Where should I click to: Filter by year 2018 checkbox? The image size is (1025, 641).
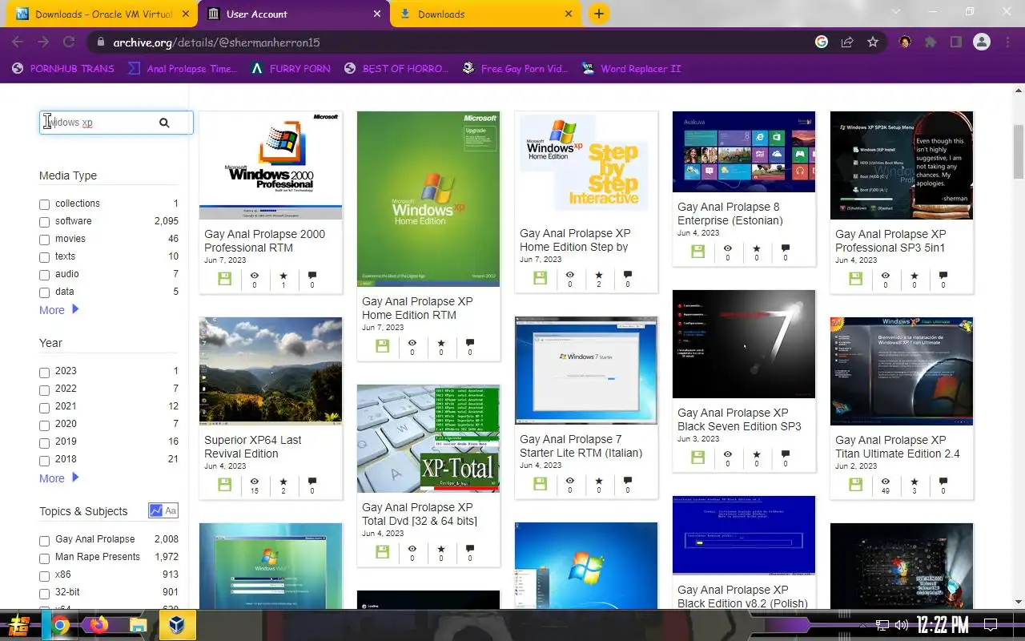click(45, 460)
